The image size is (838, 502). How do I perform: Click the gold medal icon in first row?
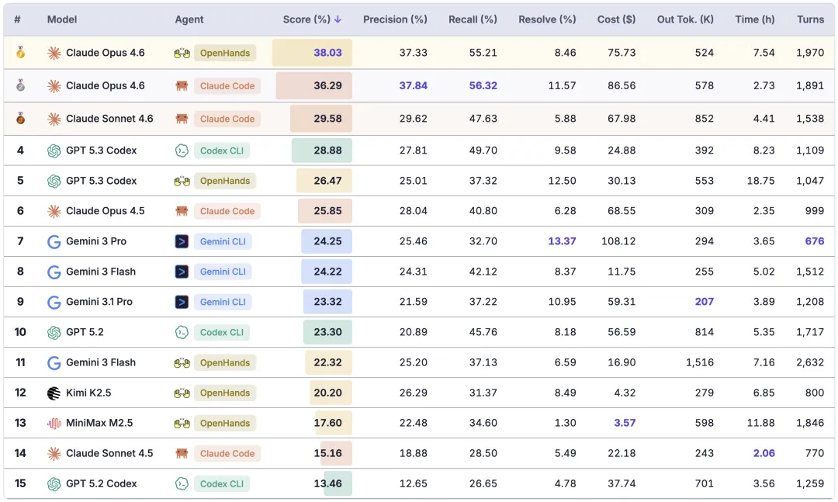coord(20,53)
